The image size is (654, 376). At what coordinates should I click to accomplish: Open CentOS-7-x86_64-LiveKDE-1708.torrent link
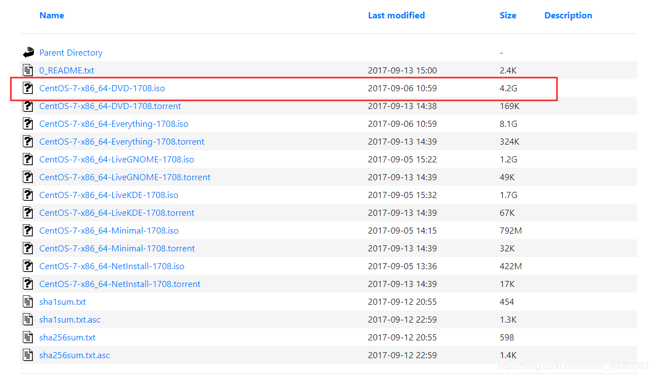coord(117,213)
